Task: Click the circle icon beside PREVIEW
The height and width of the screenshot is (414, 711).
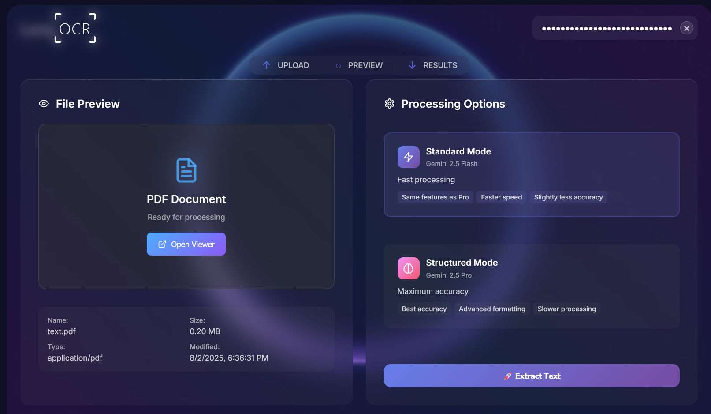Action: pos(338,65)
